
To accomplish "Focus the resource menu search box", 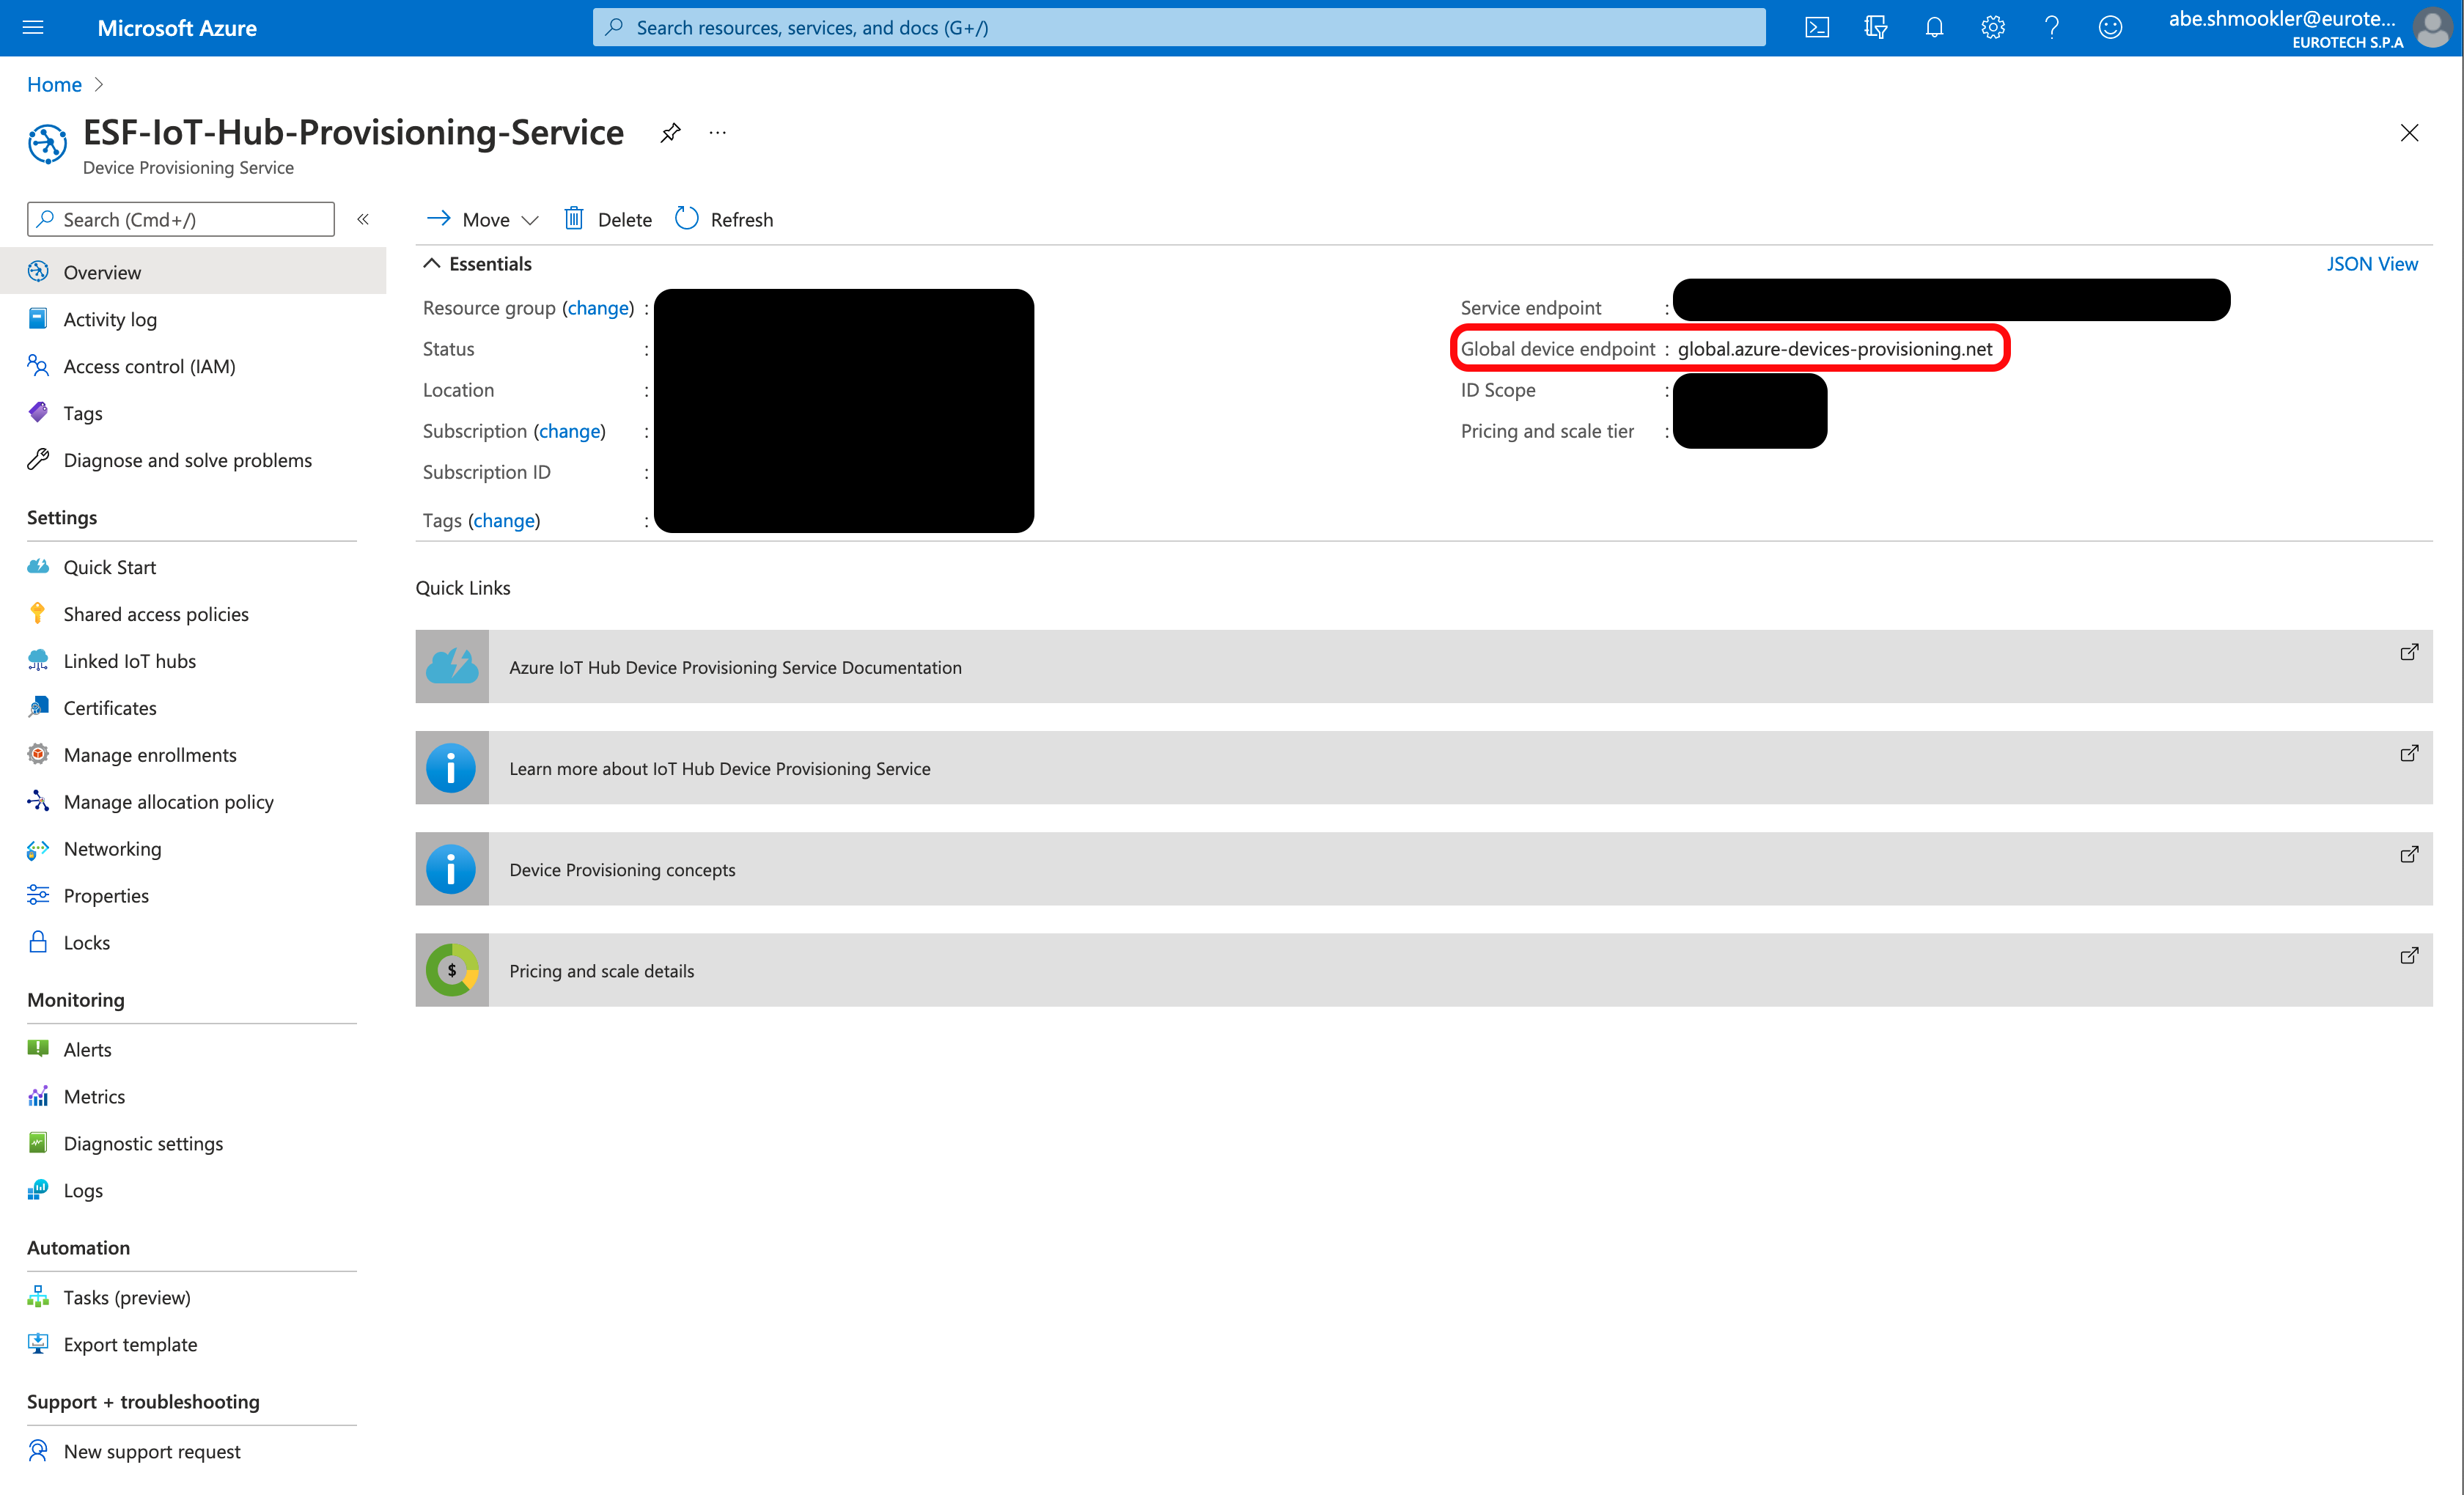I will [181, 219].
